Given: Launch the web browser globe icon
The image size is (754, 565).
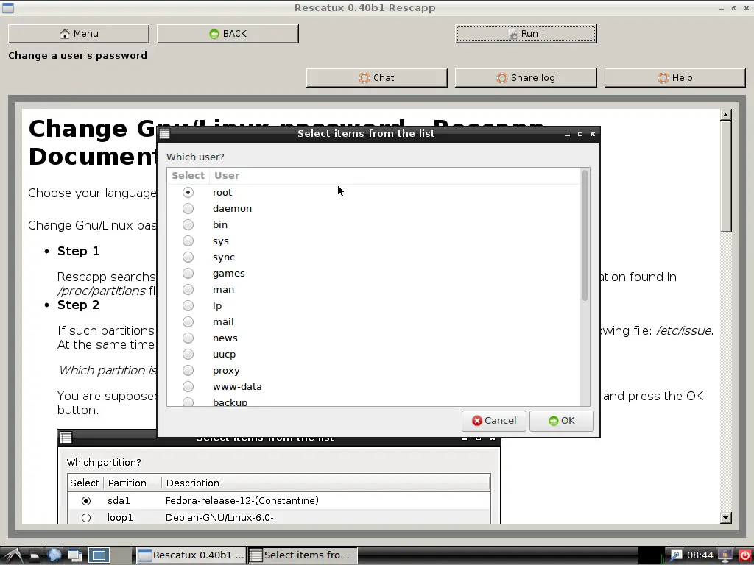Looking at the screenshot, I should (x=54, y=555).
